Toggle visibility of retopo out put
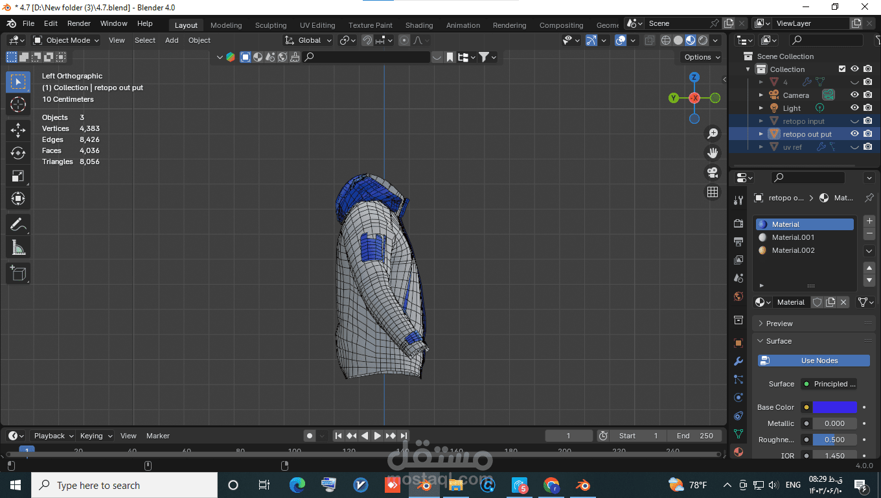Image resolution: width=881 pixels, height=498 pixels. click(854, 134)
